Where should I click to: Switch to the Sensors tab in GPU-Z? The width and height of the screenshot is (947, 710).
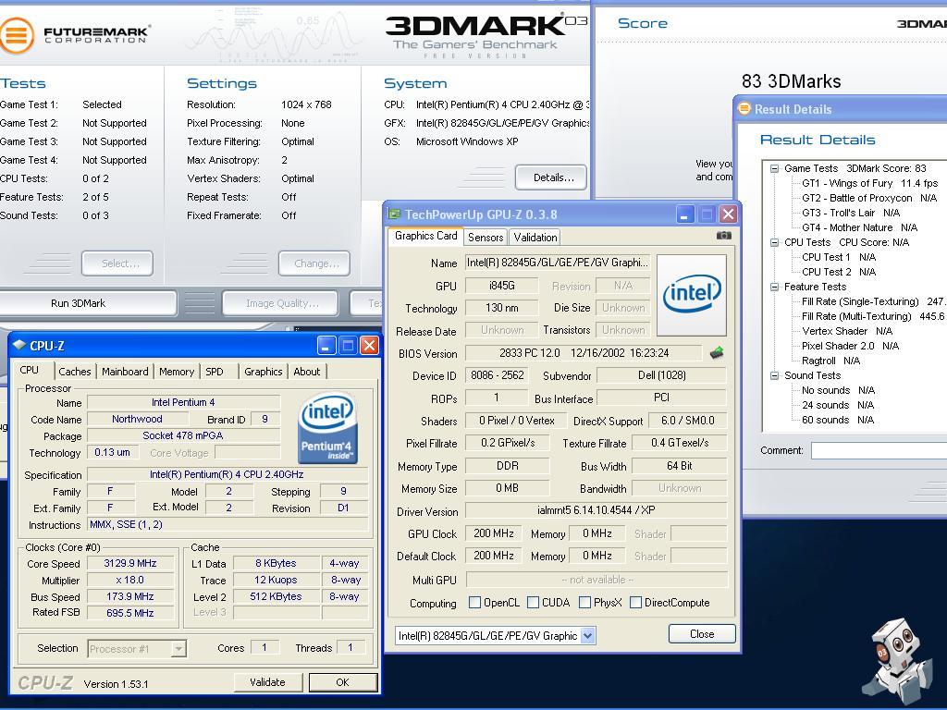486,238
